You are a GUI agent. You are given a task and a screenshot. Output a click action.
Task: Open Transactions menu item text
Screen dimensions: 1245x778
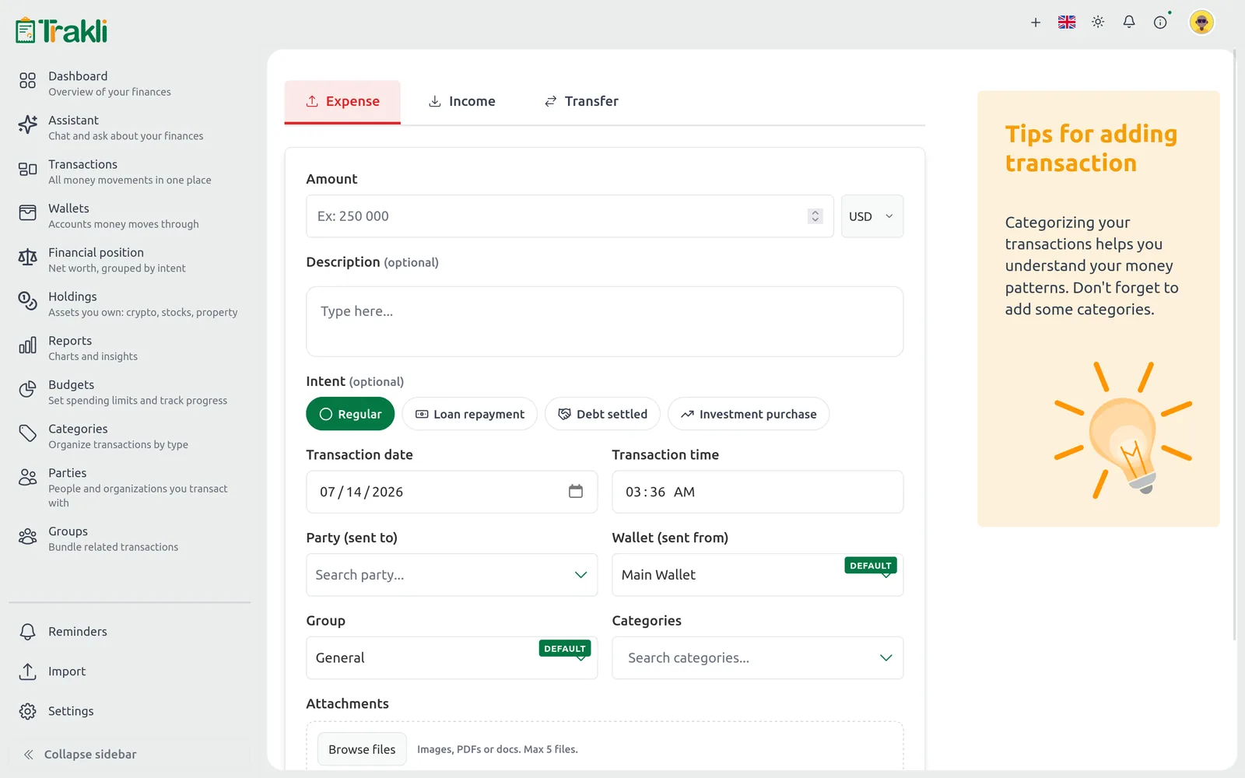point(82,164)
